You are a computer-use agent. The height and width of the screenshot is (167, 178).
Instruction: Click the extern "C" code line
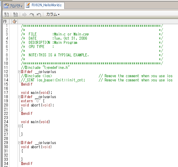[33, 101]
